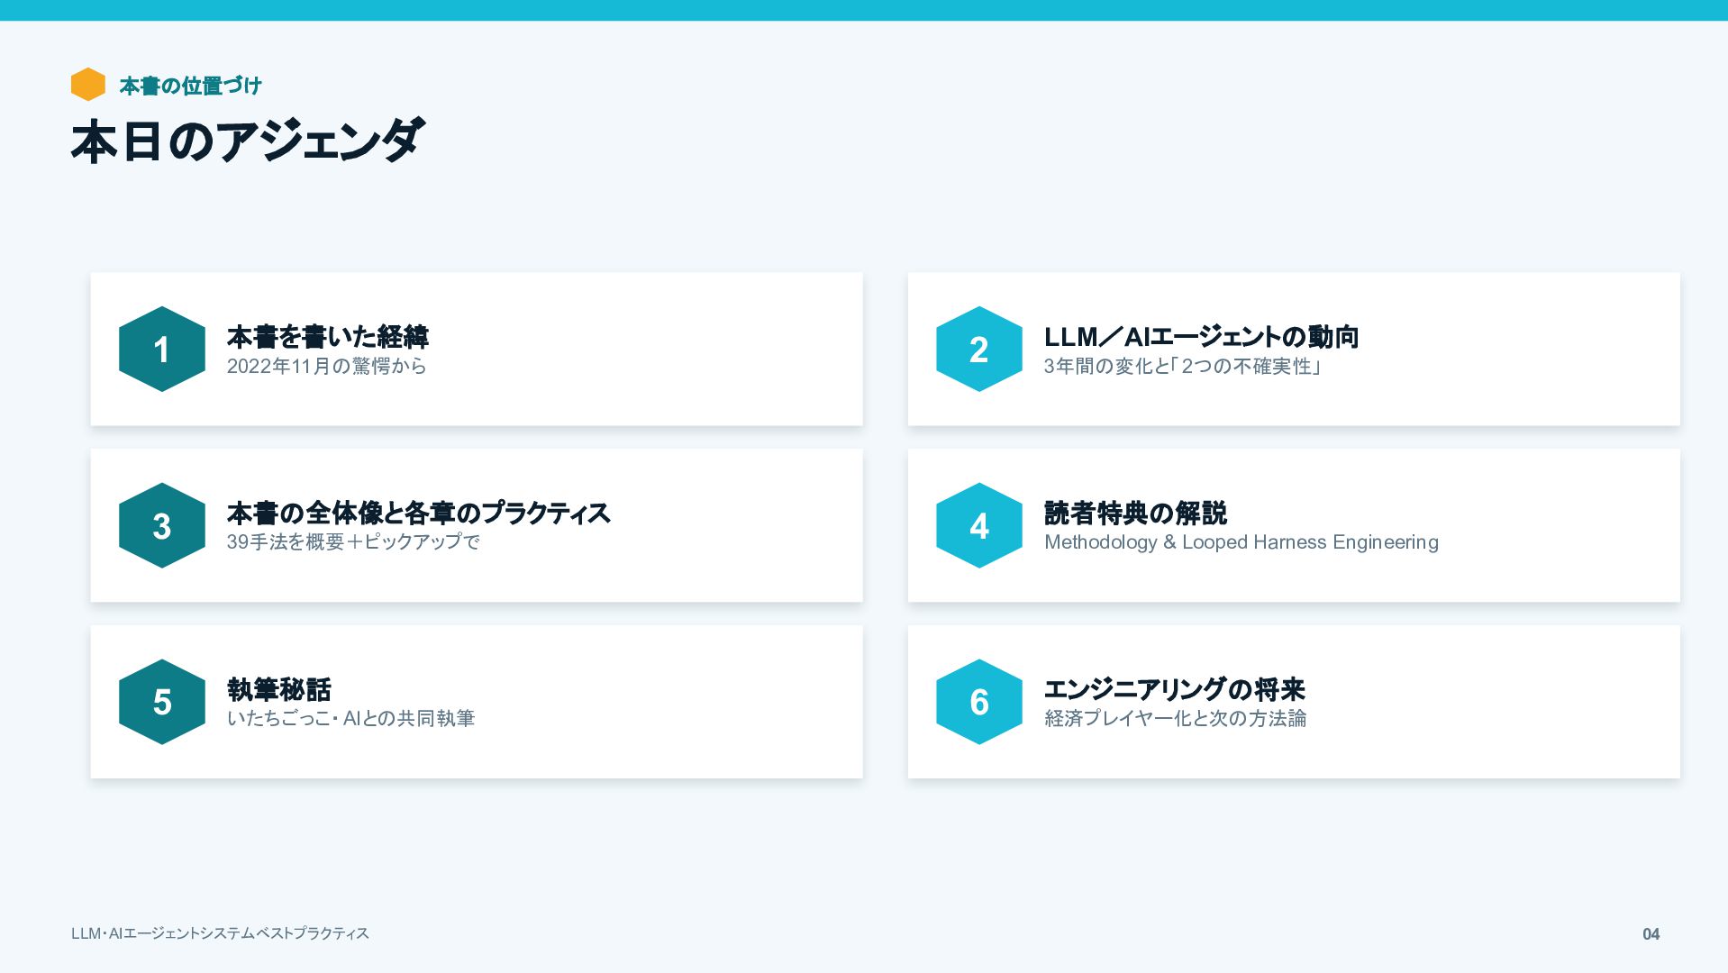The width and height of the screenshot is (1728, 973).
Task: Select the LLM／AIエージェントの動向 heading
Action: (x=1201, y=337)
